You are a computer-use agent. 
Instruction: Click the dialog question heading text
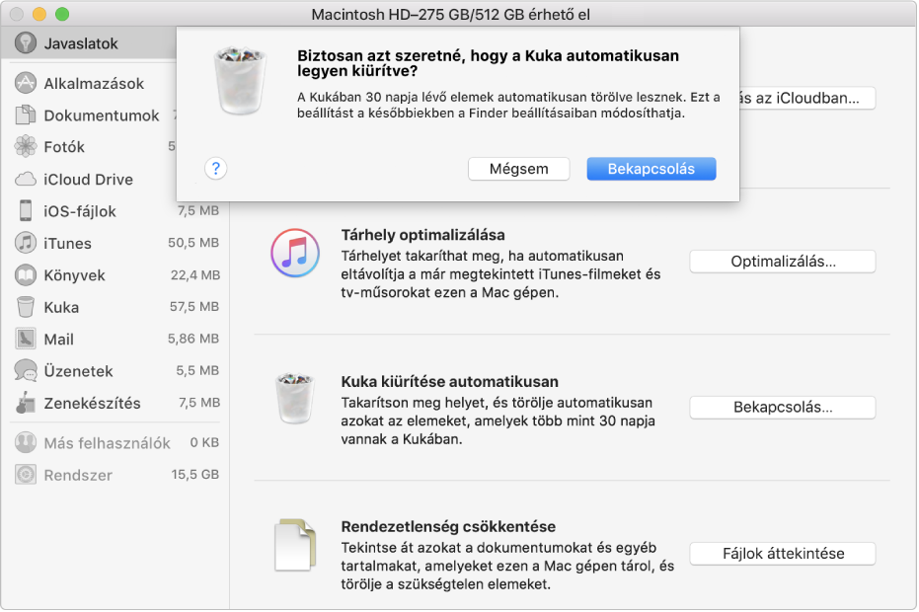489,63
